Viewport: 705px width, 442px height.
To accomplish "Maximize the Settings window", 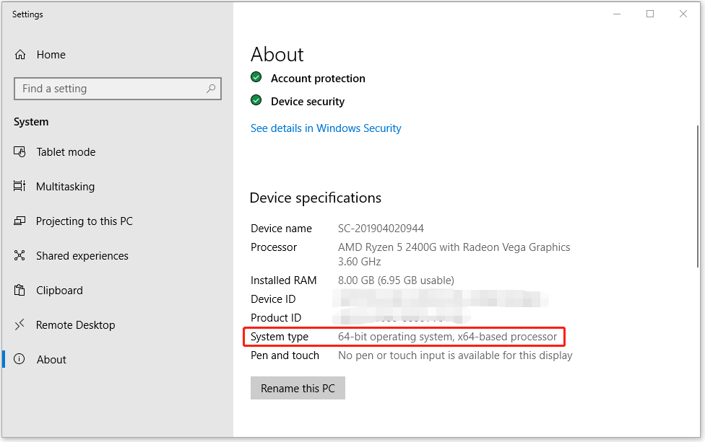I will coord(650,14).
